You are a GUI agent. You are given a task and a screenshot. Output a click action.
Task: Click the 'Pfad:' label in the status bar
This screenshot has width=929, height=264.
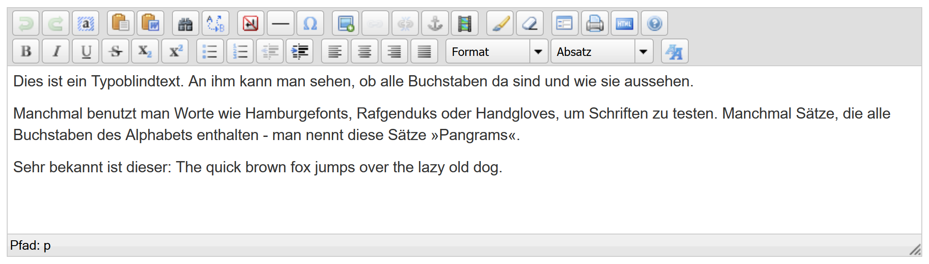pyautogui.click(x=25, y=245)
